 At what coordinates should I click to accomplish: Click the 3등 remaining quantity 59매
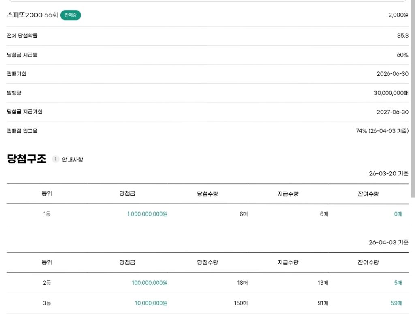(396, 303)
